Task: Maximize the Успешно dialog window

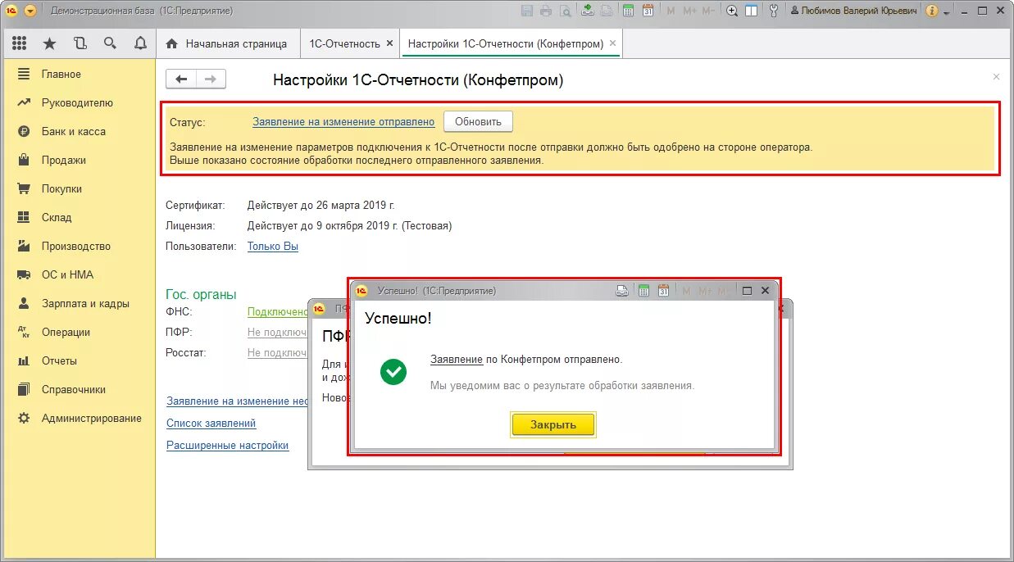Action: (747, 290)
